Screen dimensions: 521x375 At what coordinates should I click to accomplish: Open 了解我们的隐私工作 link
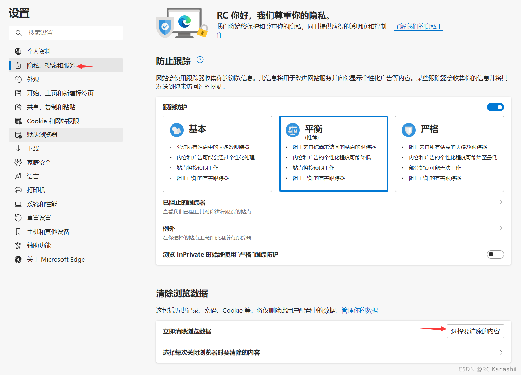click(x=418, y=26)
